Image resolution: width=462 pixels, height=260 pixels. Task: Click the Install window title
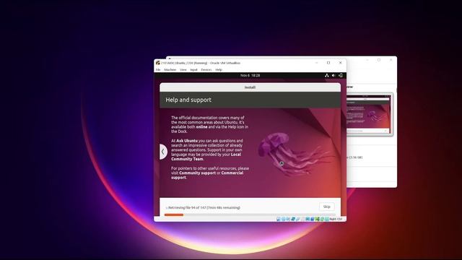pos(250,87)
